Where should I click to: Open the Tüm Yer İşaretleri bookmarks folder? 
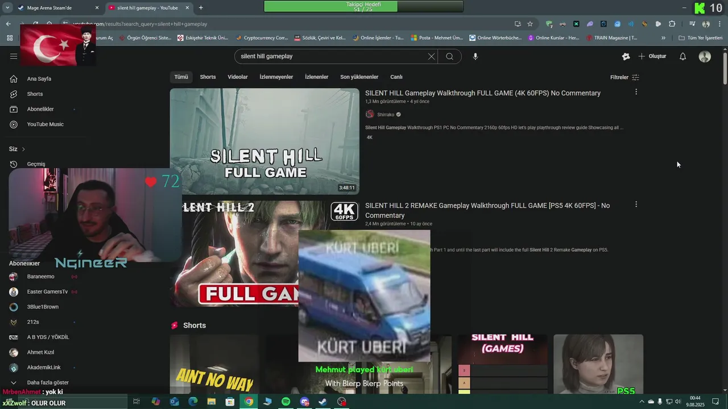pos(701,38)
